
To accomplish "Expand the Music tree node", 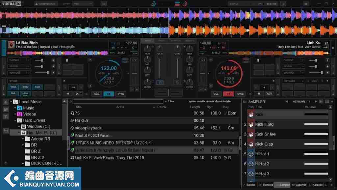I will coord(15,108).
